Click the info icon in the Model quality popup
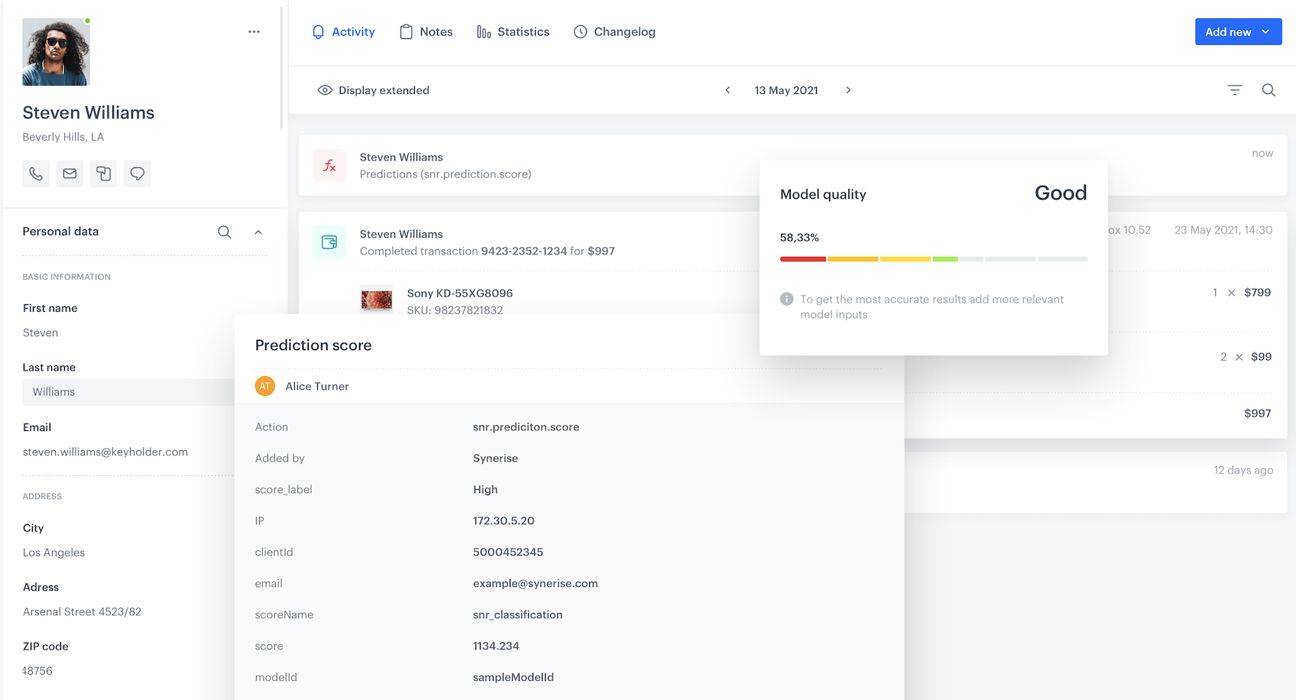The height and width of the screenshot is (700, 1296). [x=787, y=299]
